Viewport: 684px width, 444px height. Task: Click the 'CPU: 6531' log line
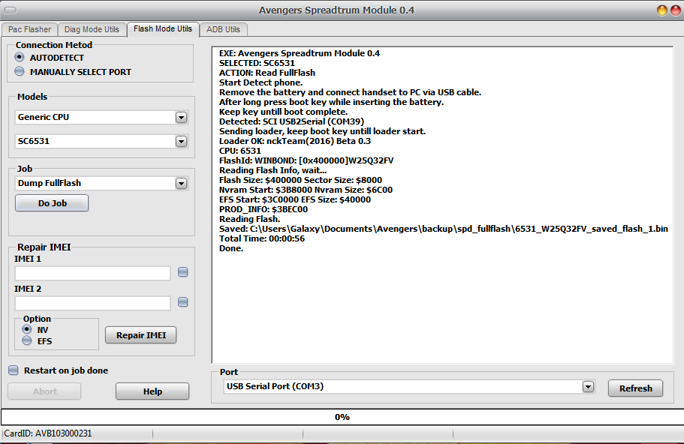[240, 151]
